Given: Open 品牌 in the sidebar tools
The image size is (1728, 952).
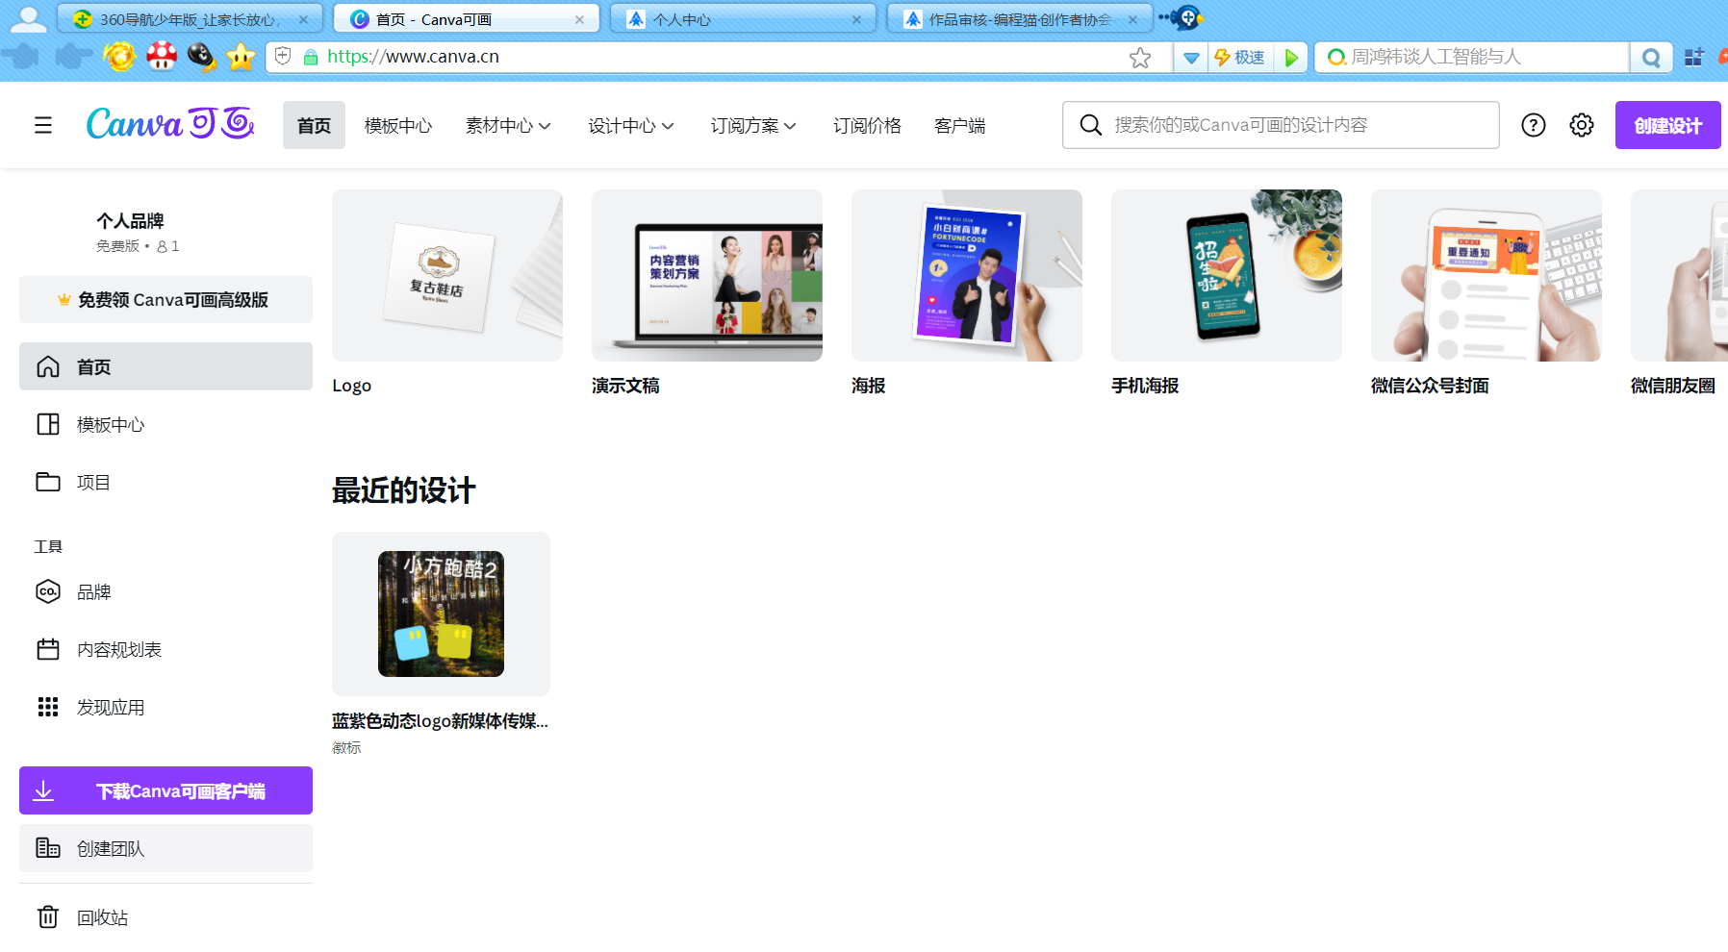Looking at the screenshot, I should point(165,591).
